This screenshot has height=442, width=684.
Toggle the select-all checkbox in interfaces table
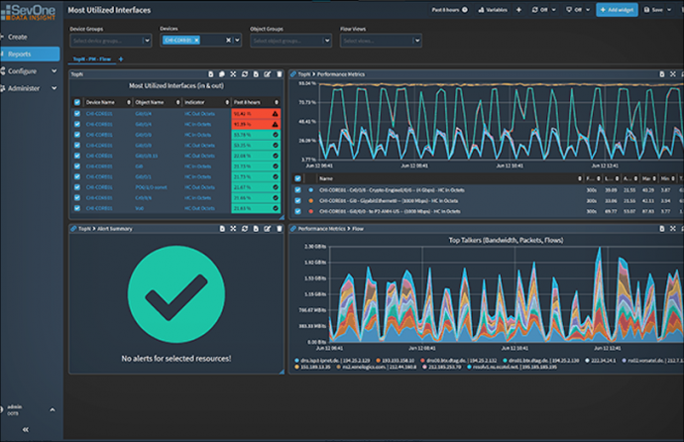coord(76,102)
